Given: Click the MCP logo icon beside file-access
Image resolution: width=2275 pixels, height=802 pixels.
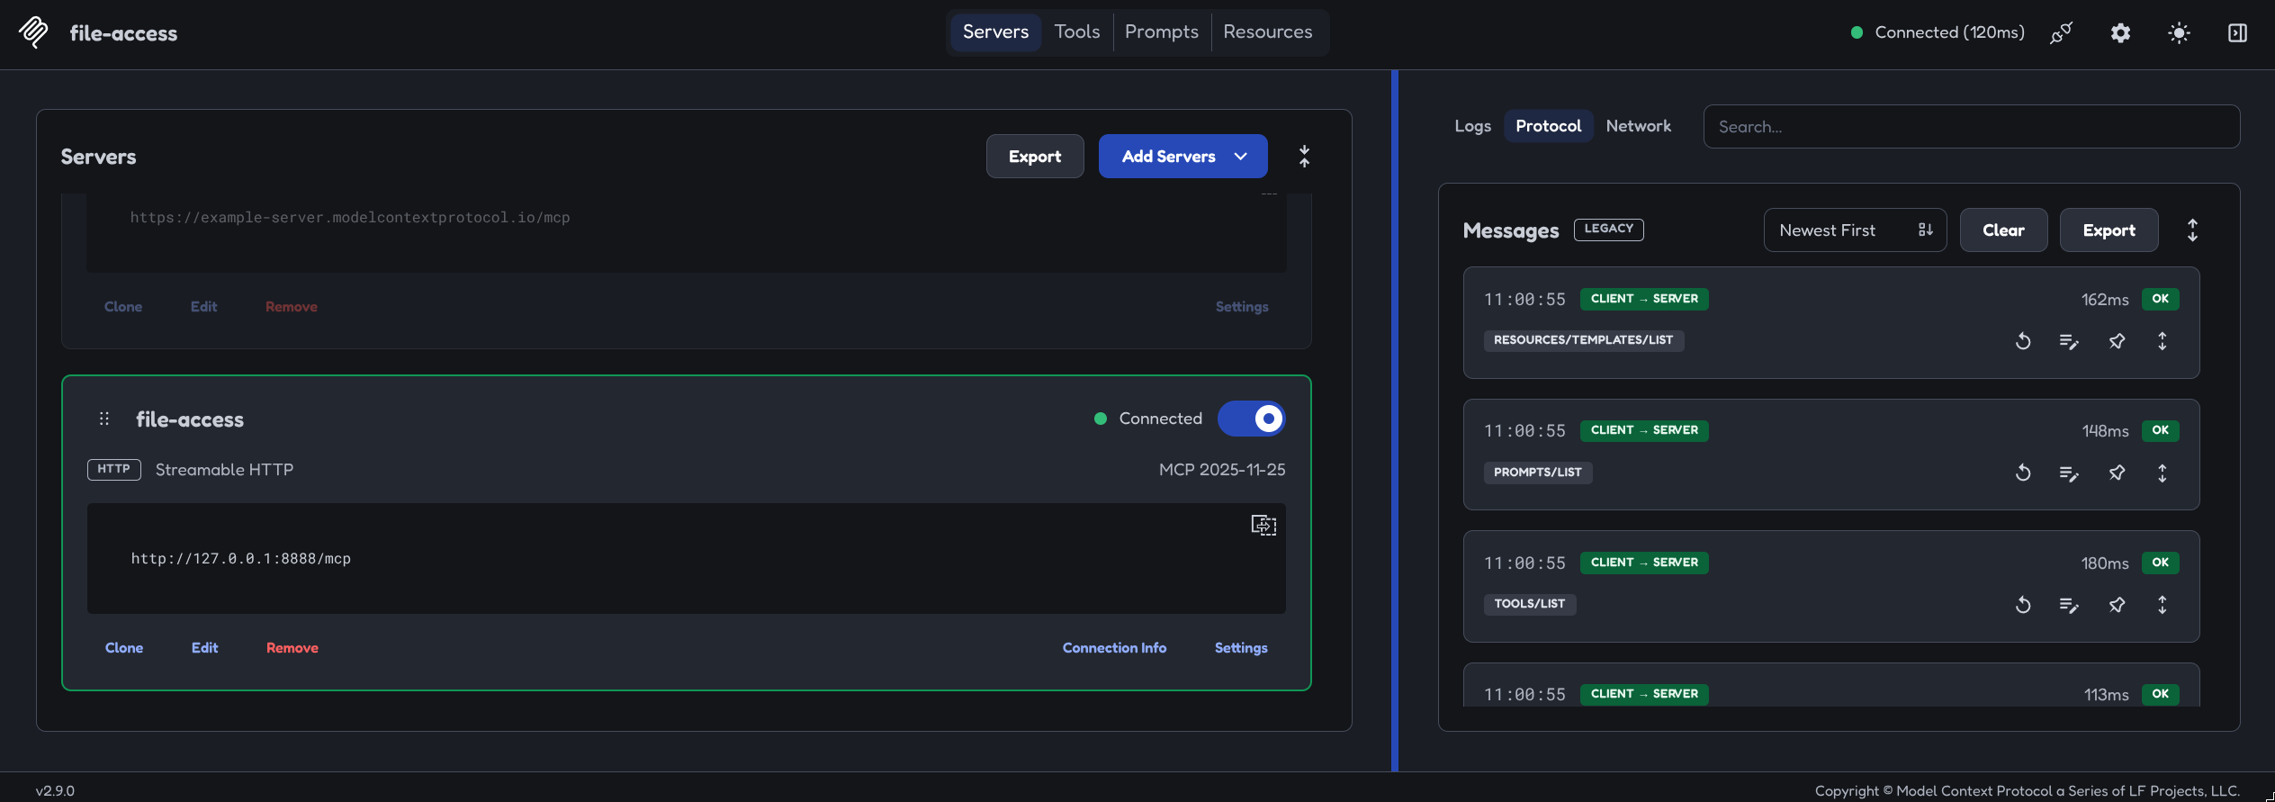Looking at the screenshot, I should coord(34,32).
